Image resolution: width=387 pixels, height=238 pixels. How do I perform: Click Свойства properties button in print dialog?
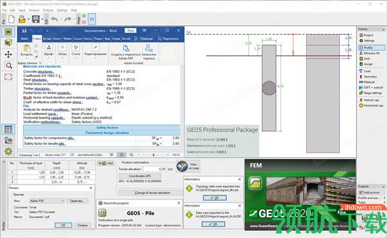click(77, 201)
